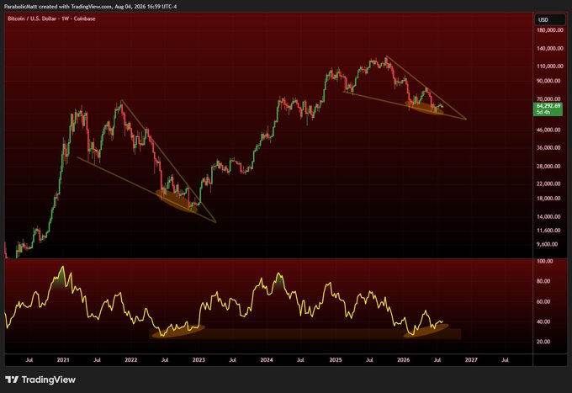Click the USD currency selector

coord(550,19)
